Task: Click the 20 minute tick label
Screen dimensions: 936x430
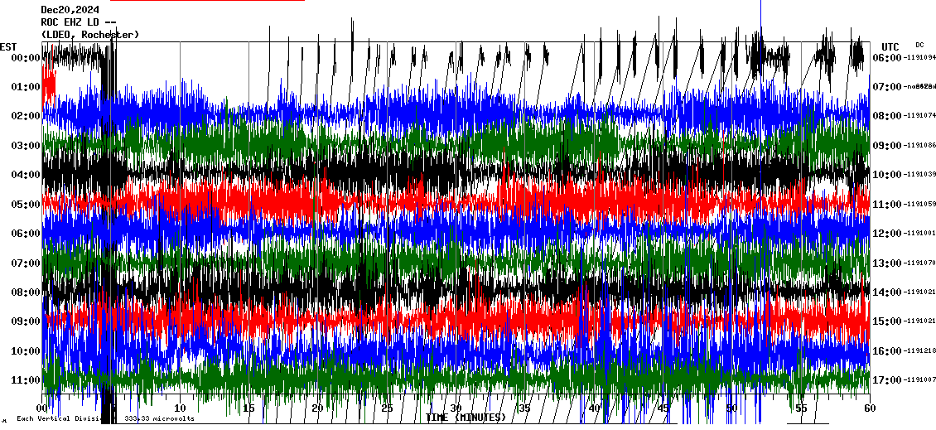Action: pyautogui.click(x=318, y=408)
